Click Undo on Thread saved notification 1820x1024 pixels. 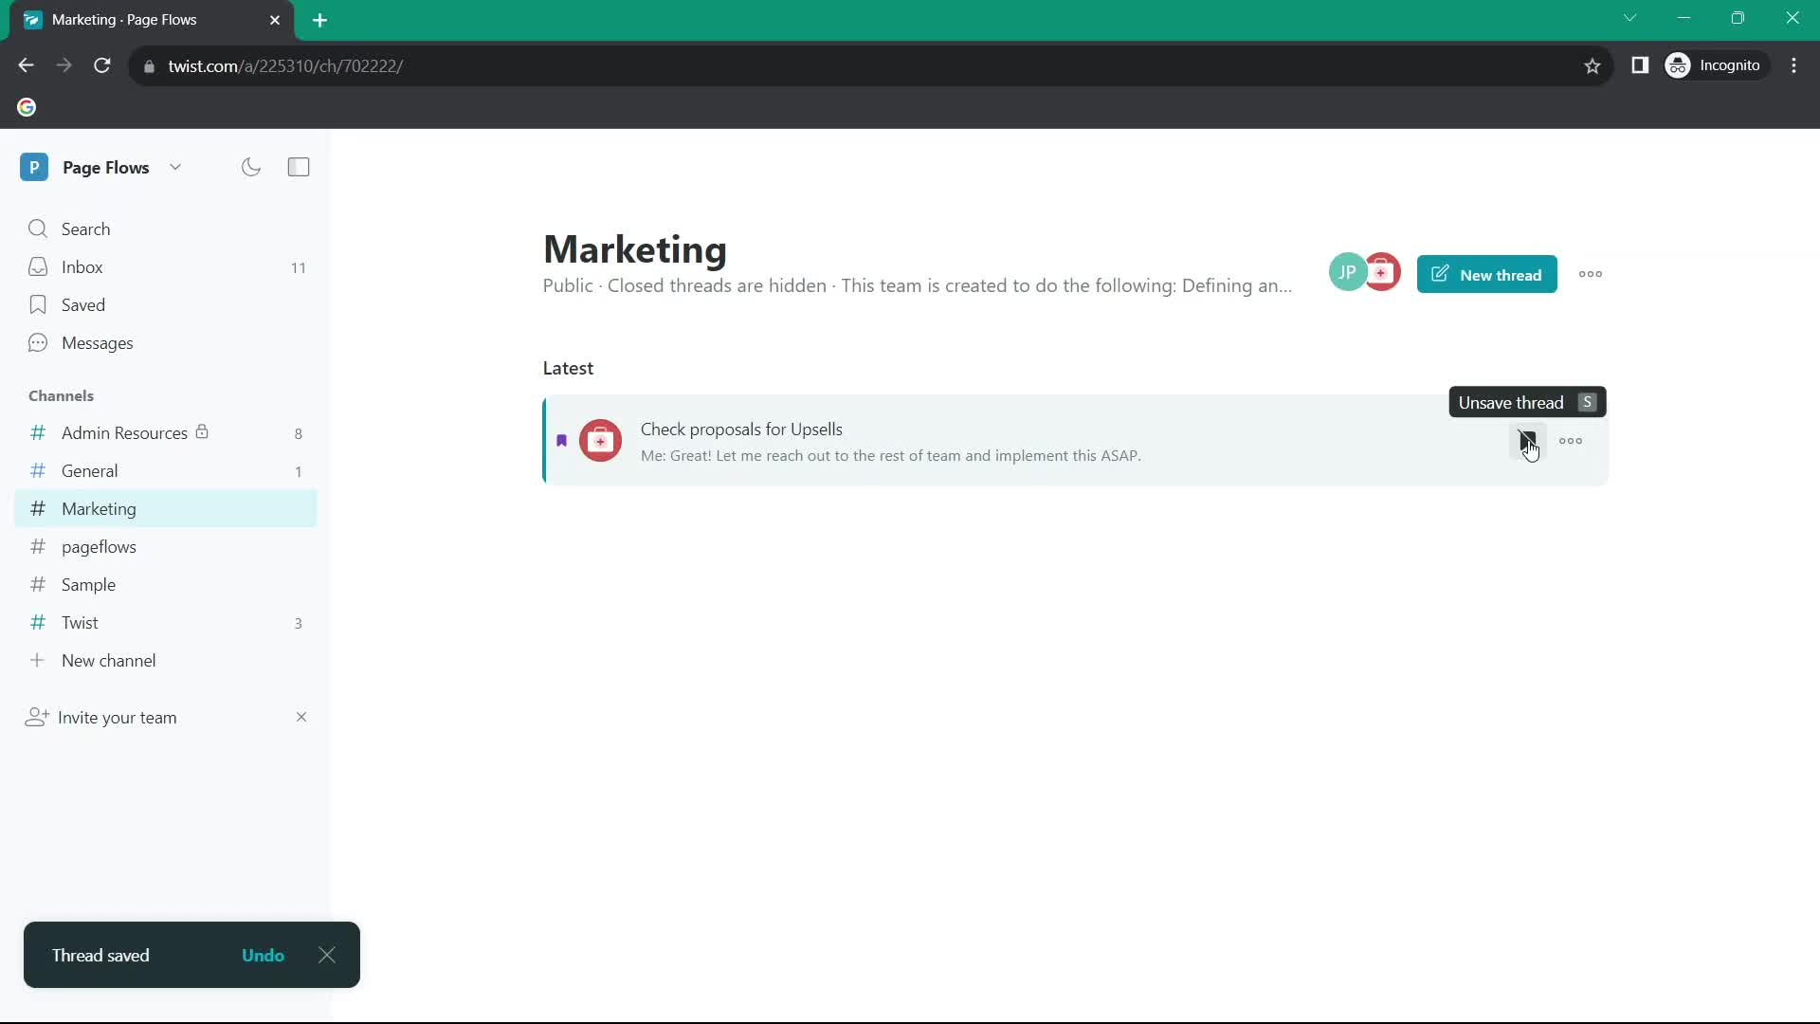pyautogui.click(x=263, y=955)
